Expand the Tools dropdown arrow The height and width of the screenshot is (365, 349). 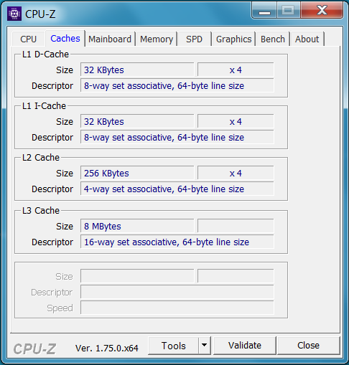pos(205,346)
